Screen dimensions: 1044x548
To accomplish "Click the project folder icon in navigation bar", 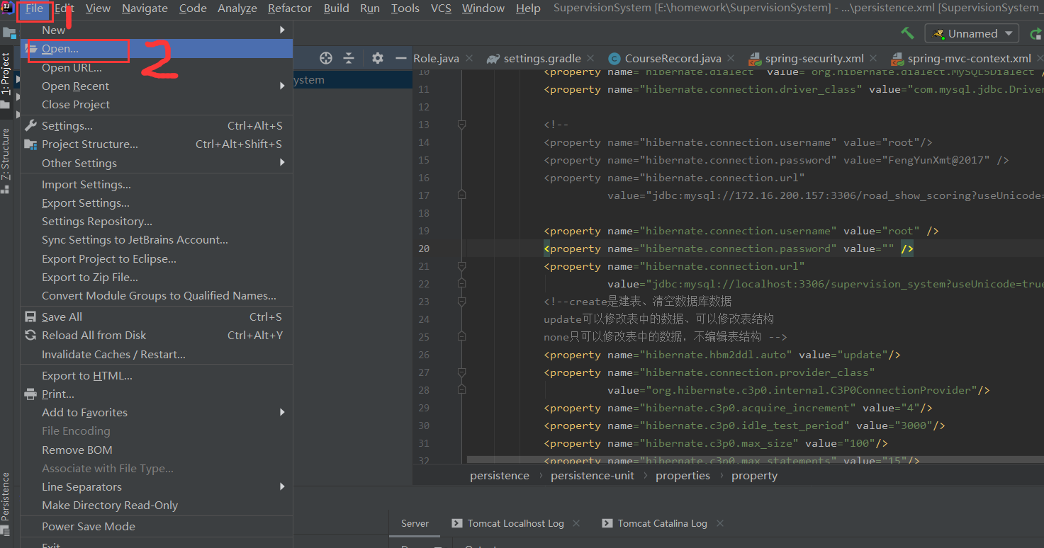I will coord(9,33).
